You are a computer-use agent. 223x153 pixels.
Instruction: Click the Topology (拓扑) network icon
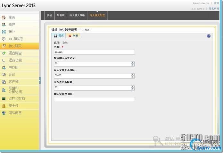click(4, 32)
